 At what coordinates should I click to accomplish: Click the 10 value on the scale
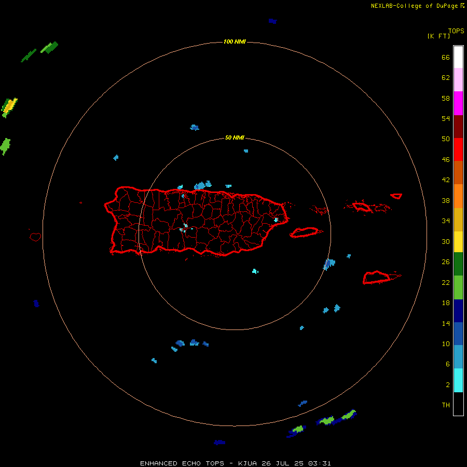[x=446, y=344]
